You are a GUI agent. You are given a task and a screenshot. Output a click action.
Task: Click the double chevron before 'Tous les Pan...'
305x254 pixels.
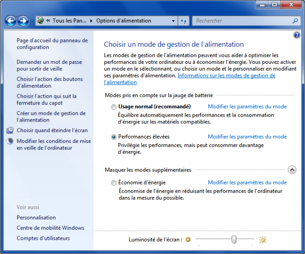pyautogui.click(x=48, y=20)
